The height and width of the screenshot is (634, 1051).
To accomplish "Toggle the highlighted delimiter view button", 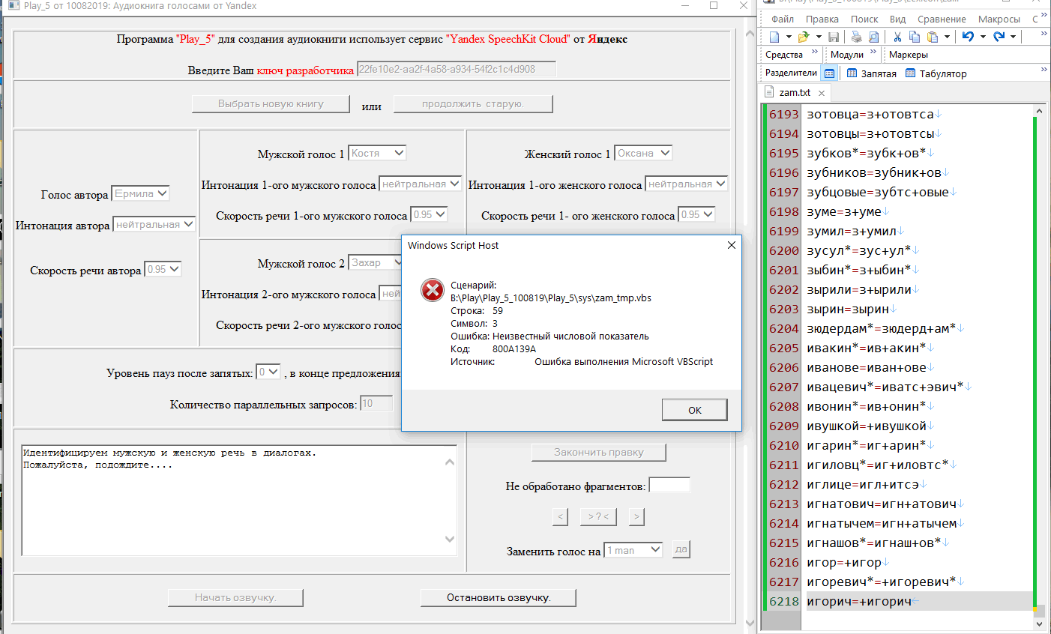I will [x=829, y=73].
